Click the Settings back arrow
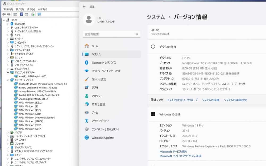 click(84, 7)
